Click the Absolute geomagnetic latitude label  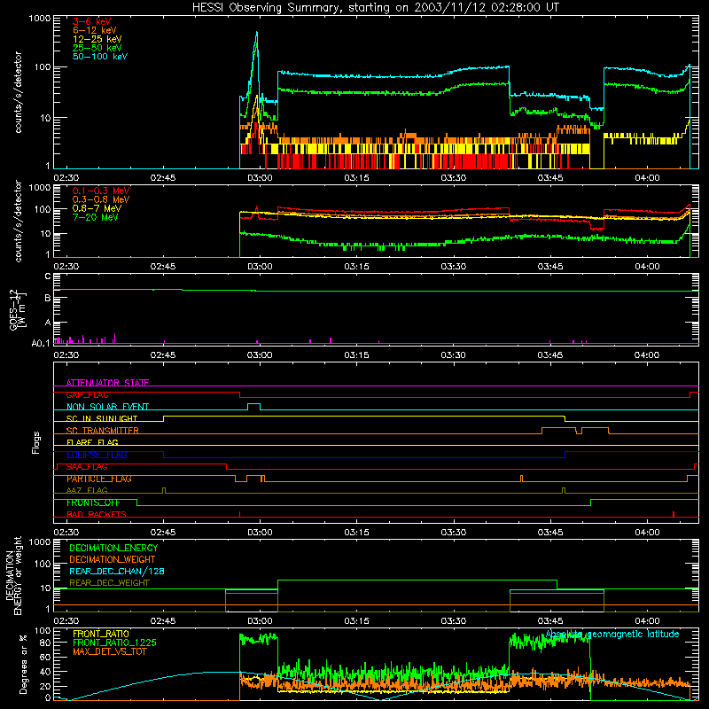pos(612,634)
